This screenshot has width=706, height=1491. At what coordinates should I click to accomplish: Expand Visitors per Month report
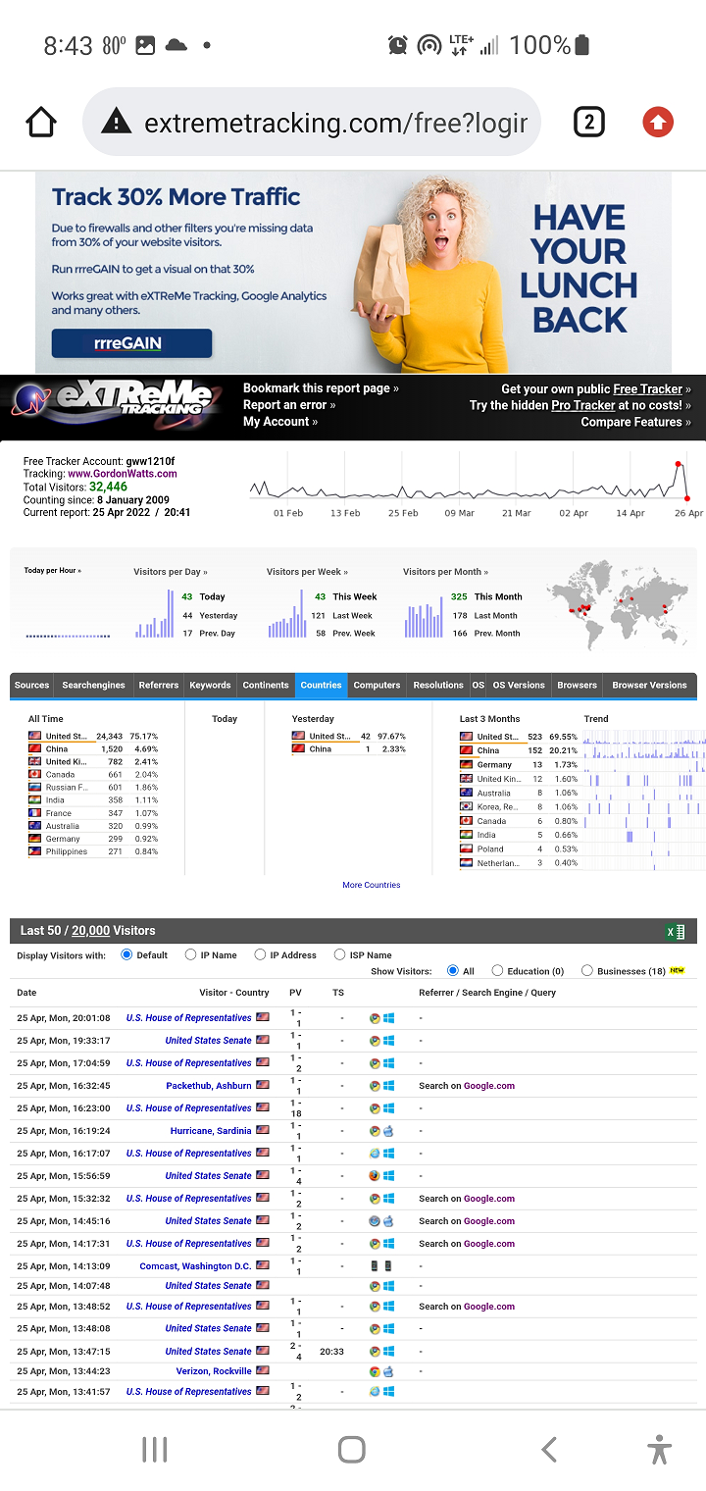click(445, 572)
